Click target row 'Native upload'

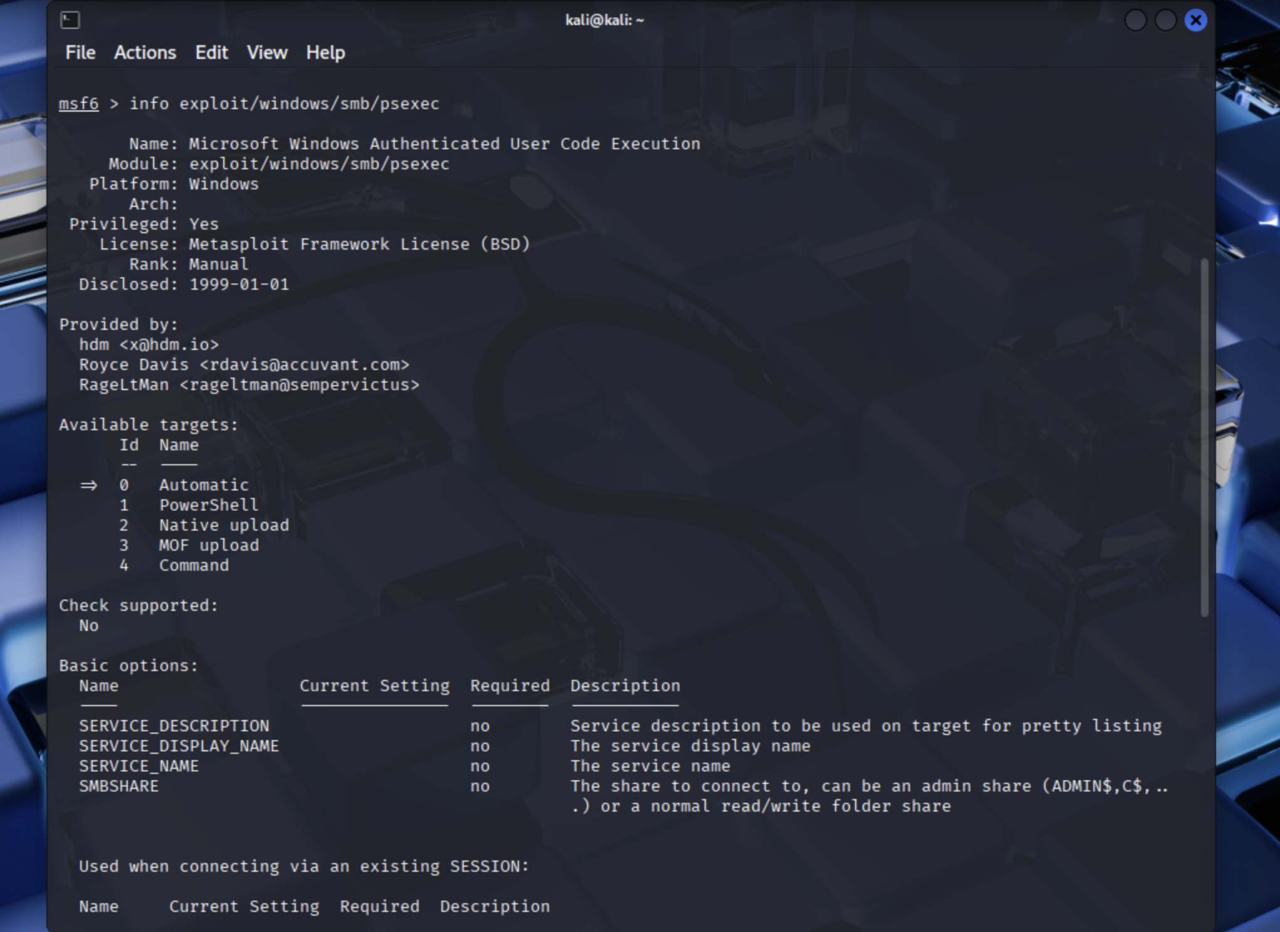tap(224, 525)
